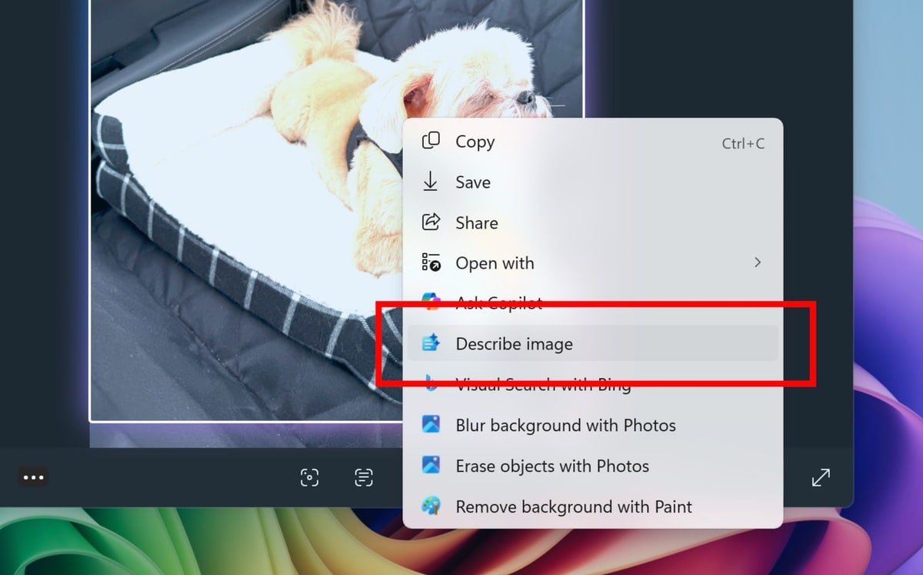This screenshot has width=923, height=575.
Task: Select the text extractor icon in toolbar
Action: pyautogui.click(x=364, y=478)
